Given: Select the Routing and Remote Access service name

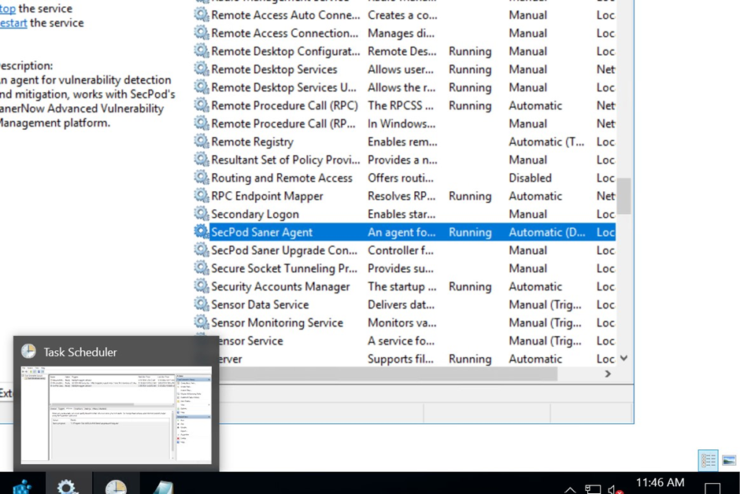Looking at the screenshot, I should pyautogui.click(x=282, y=178).
